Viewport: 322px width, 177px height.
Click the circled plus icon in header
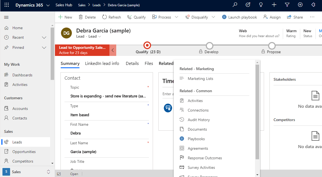tap(300, 5)
